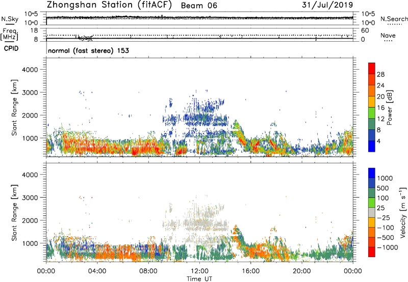
Task: Click inside the velocity range-time plot panel
Action: [199, 212]
